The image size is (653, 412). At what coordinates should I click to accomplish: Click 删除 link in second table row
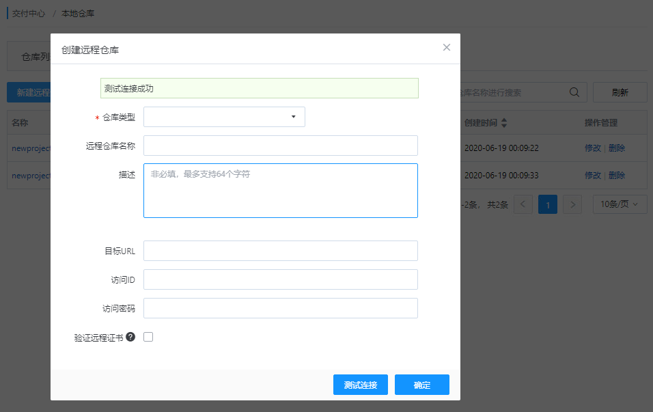click(x=617, y=176)
